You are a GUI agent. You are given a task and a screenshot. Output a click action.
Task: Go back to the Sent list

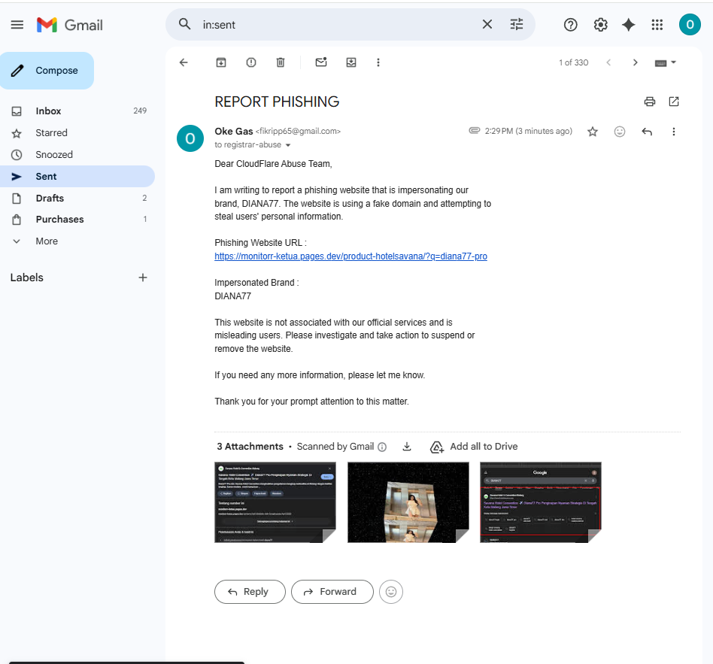pos(184,62)
